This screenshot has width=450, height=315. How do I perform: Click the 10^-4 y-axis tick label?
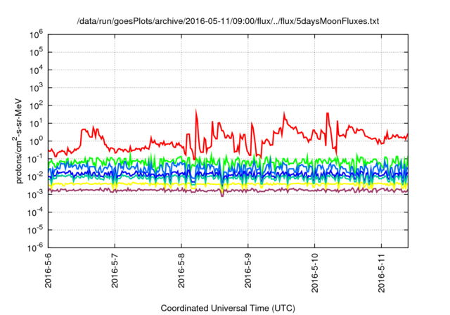pos(36,212)
